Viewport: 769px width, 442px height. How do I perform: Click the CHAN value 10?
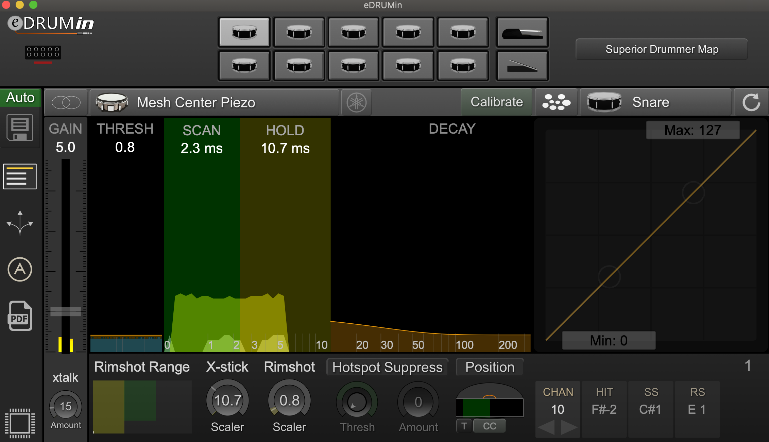[558, 409]
